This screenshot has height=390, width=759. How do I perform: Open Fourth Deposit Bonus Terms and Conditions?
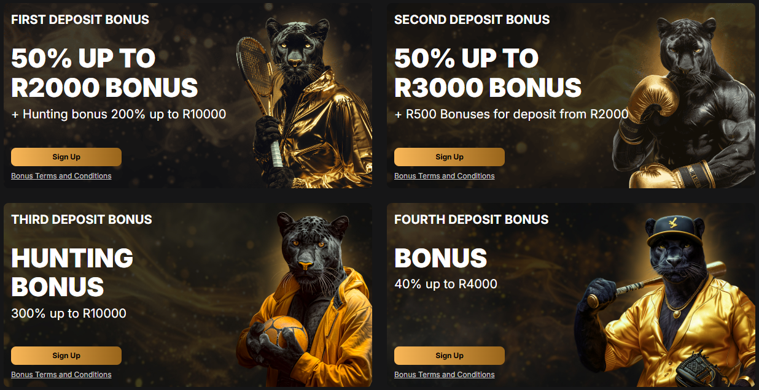pos(445,375)
